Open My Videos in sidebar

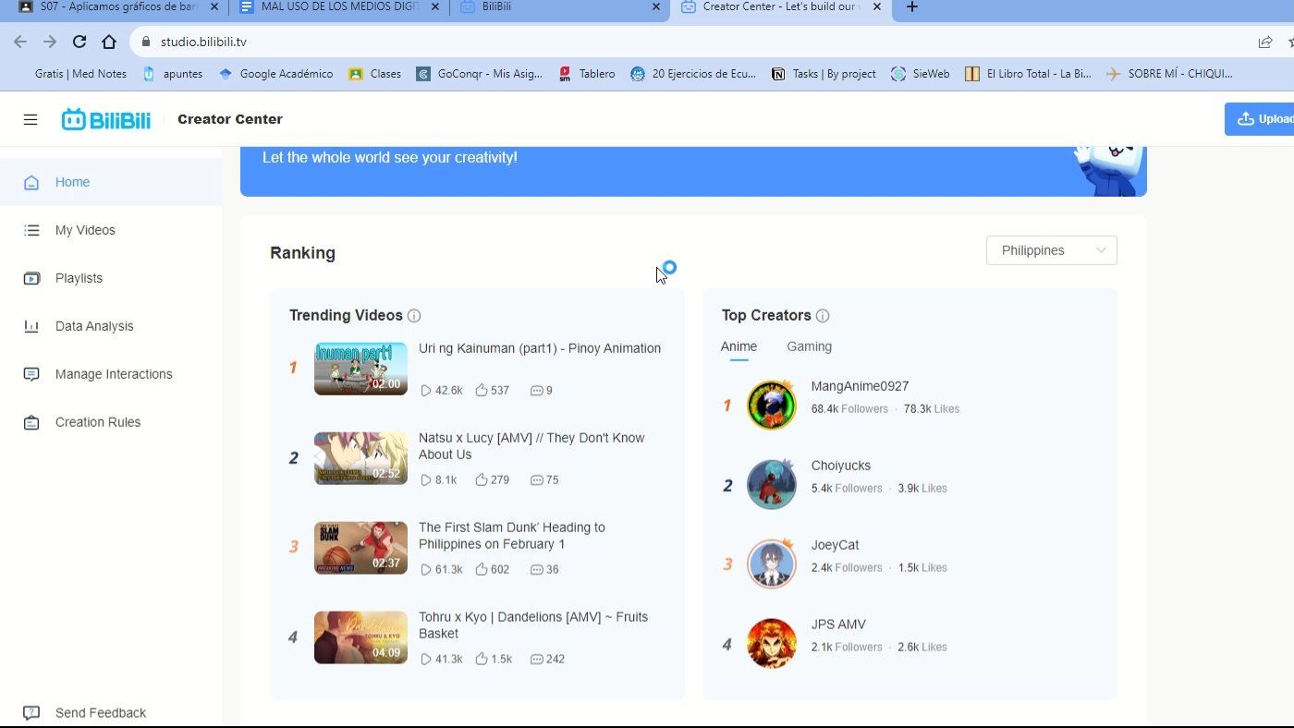(85, 230)
